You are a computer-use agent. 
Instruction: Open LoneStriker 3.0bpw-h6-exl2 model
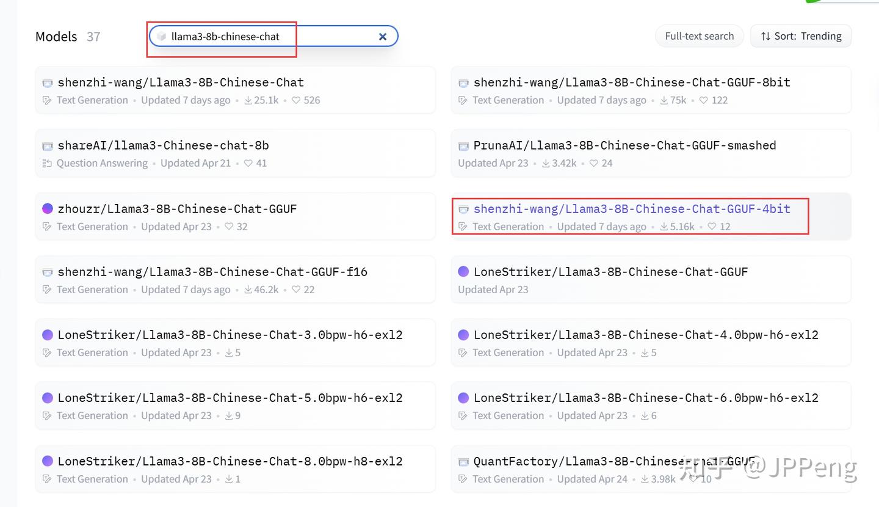coord(235,342)
